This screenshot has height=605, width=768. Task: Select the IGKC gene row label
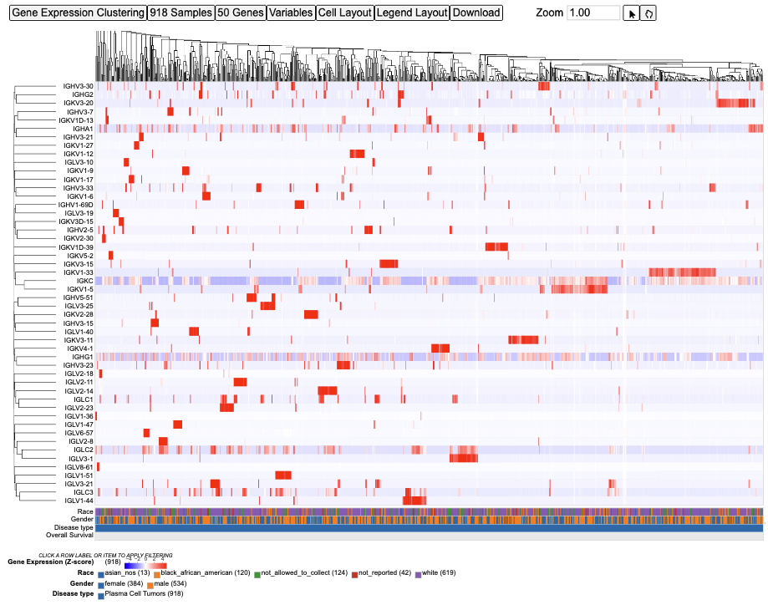pos(84,281)
